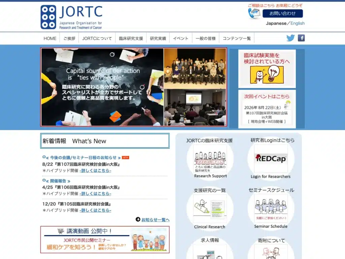Click 研究者Loginはこちら label

point(272,140)
